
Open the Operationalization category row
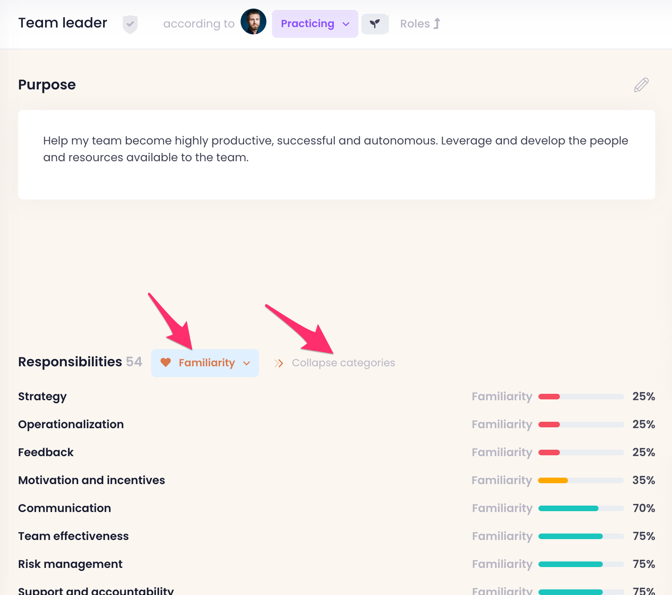(x=71, y=424)
